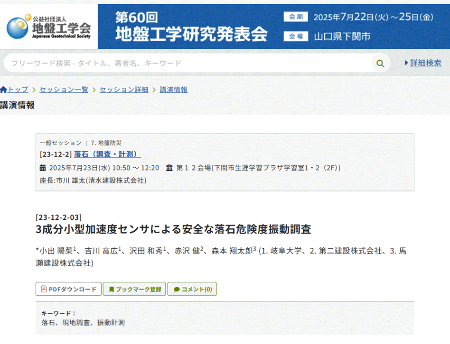Go to トップ breadcrumb link
450x344 pixels.
click(x=18, y=90)
